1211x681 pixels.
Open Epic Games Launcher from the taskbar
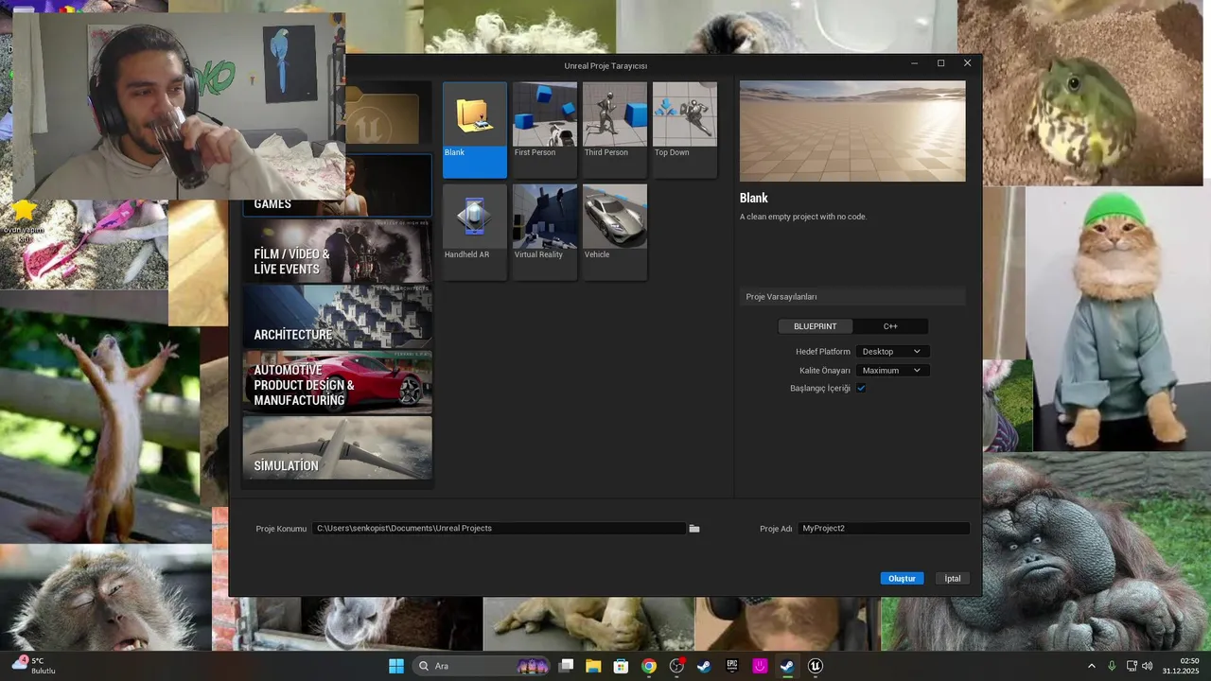732,666
